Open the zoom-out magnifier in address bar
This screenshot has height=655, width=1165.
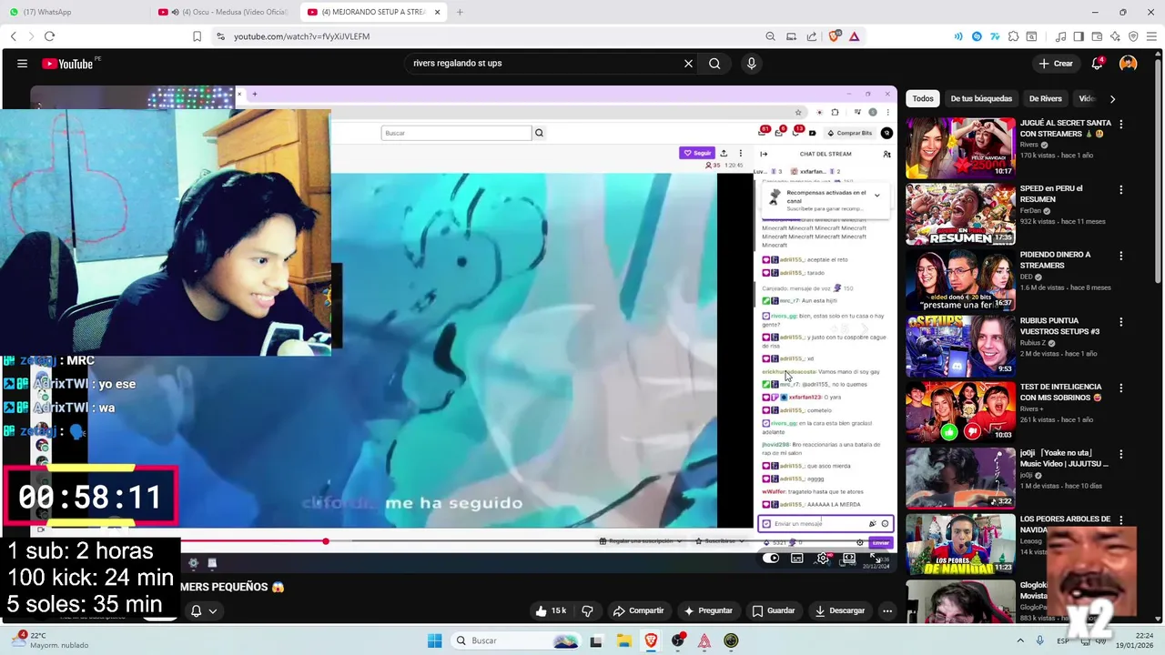point(770,36)
